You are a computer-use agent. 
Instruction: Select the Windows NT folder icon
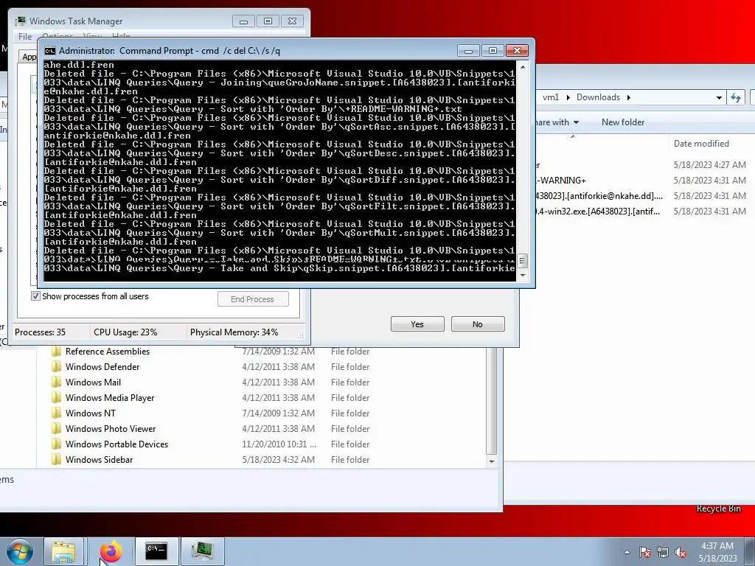pos(56,413)
